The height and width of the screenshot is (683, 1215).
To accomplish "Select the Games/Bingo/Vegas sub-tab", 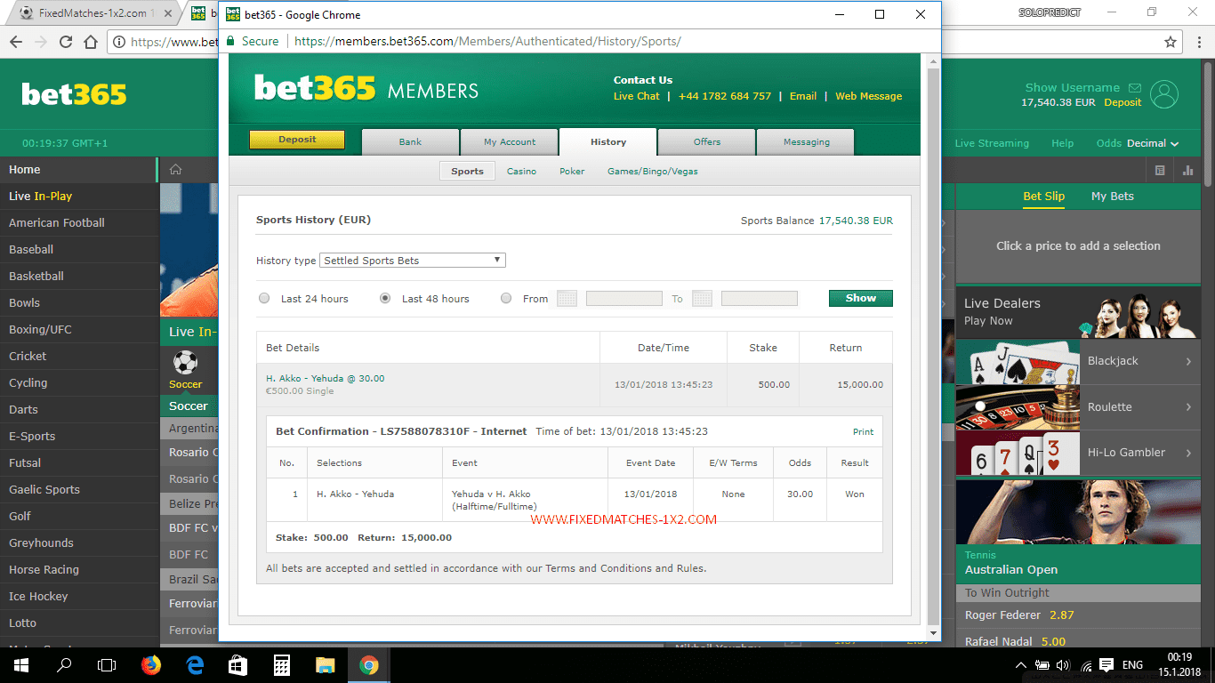I will click(x=653, y=172).
